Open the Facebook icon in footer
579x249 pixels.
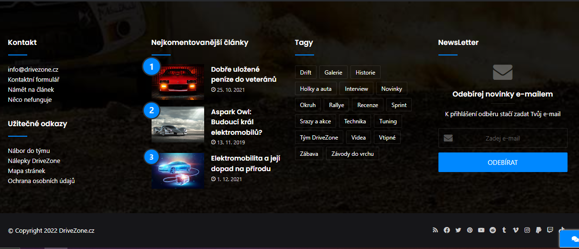[447, 230]
